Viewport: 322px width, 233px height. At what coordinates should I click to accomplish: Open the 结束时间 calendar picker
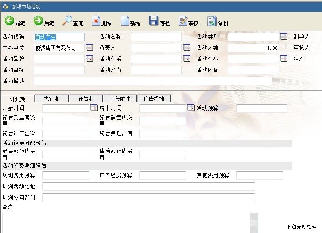pos(191,108)
